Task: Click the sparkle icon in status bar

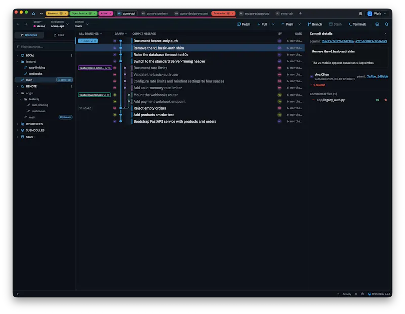Action: pos(356,294)
